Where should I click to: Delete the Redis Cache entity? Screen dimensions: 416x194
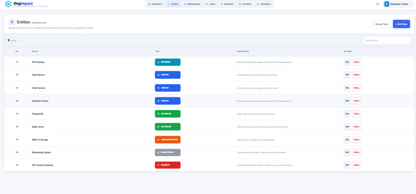pos(357,126)
